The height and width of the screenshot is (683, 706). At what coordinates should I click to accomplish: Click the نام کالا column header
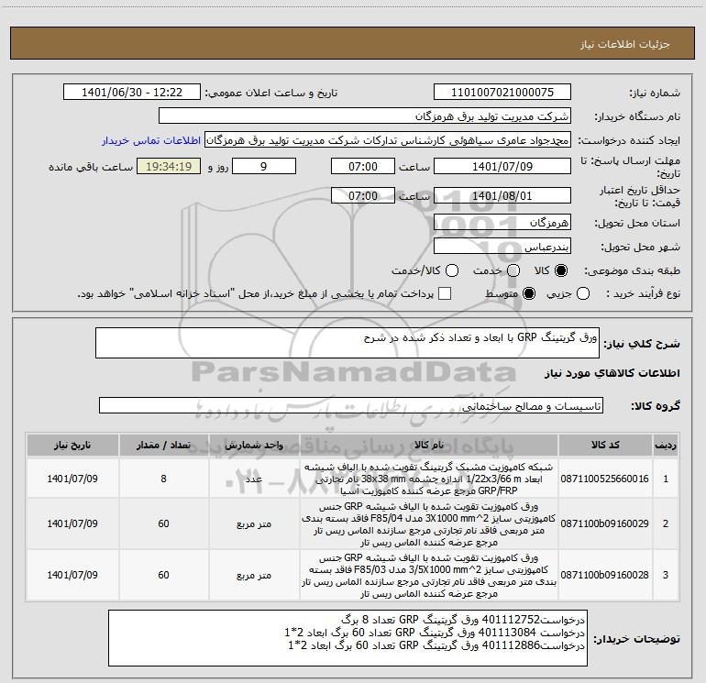(x=429, y=445)
